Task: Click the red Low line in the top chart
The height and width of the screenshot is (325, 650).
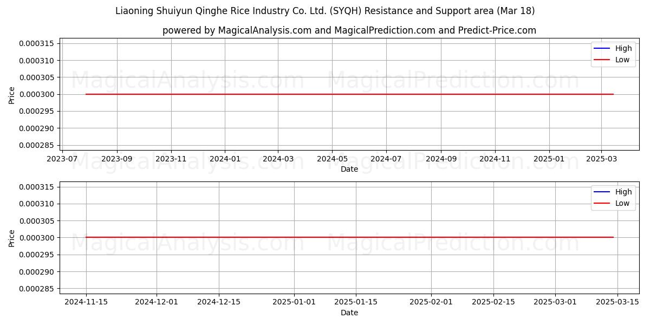Action: (x=349, y=94)
